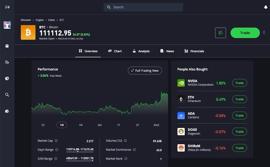Add BTC to watchlist with list-check button
The image size is (270, 167).
coord(220,33)
